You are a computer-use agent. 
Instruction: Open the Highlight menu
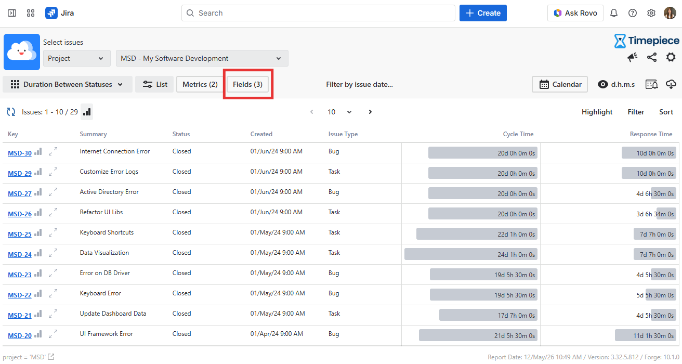click(597, 112)
